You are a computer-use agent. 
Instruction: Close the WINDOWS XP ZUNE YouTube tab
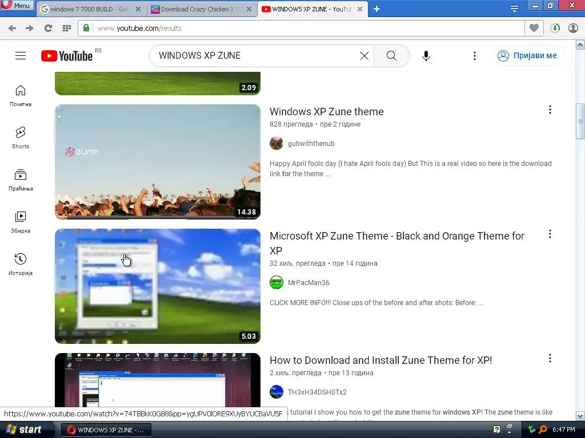click(360, 9)
